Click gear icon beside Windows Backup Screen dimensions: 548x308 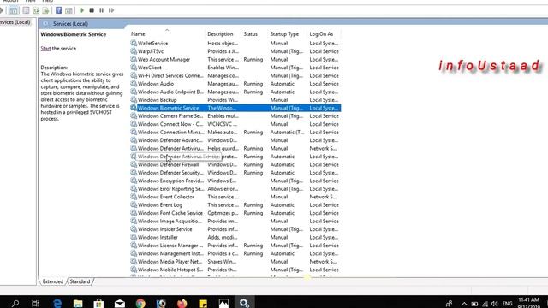[x=134, y=99]
